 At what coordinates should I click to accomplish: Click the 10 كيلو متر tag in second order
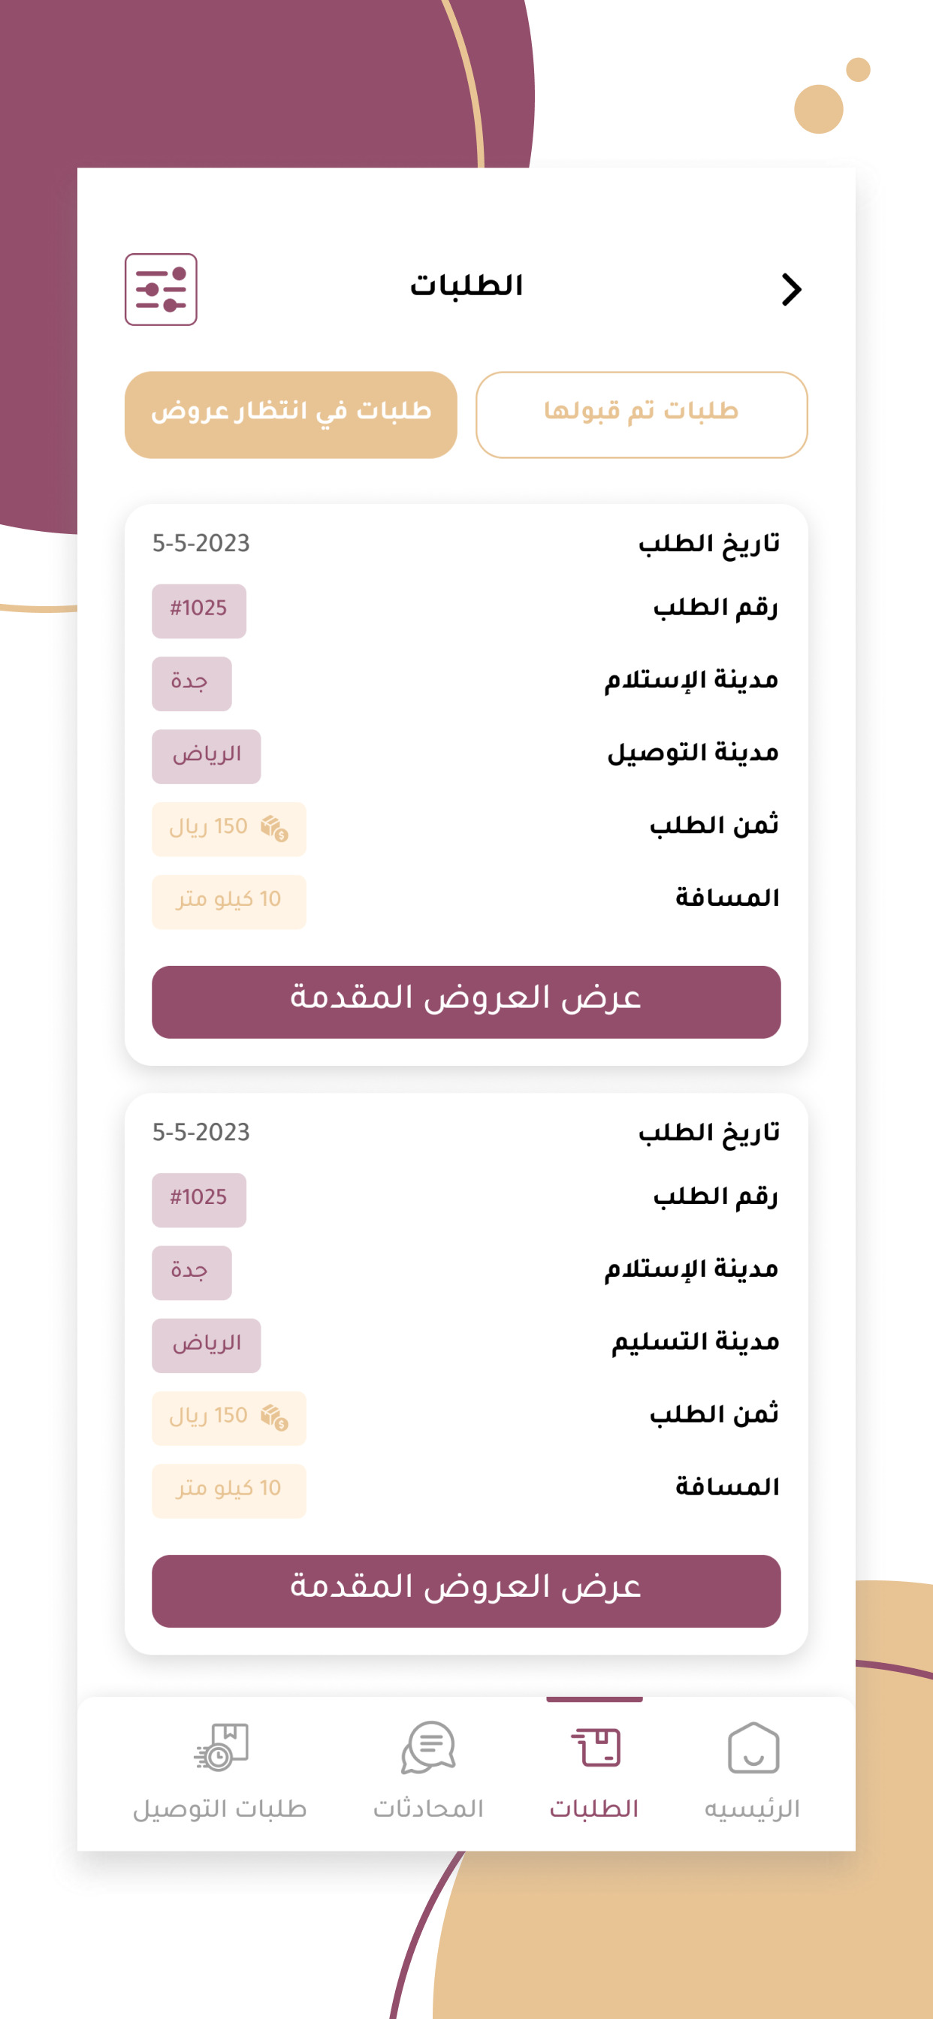(x=228, y=1491)
